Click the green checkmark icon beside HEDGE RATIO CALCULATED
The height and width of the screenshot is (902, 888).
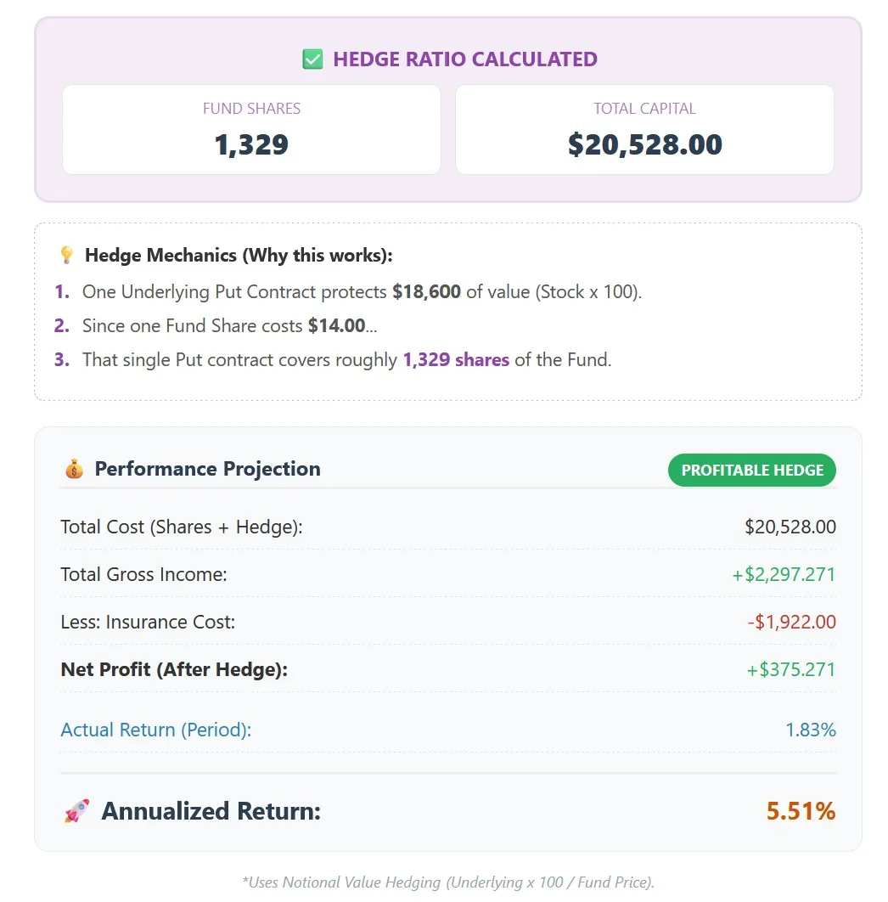click(x=312, y=58)
